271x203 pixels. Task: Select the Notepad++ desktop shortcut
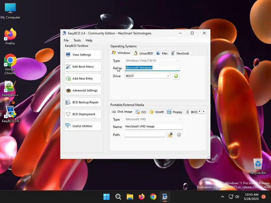pyautogui.click(x=10, y=89)
